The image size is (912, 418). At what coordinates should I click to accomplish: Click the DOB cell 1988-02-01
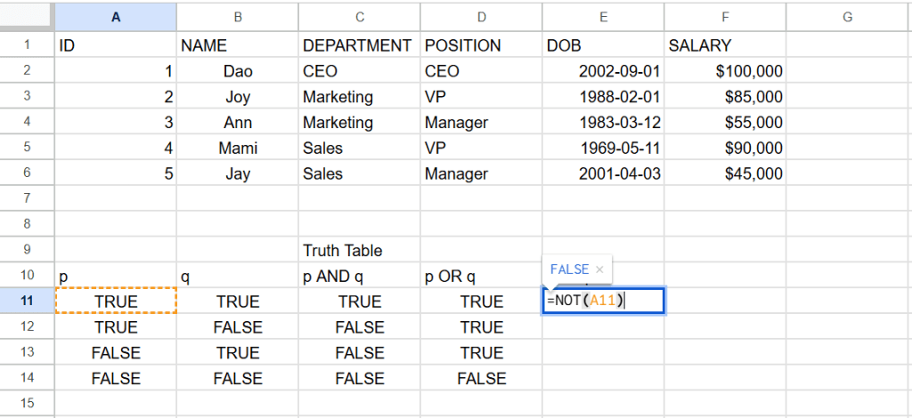(x=603, y=97)
